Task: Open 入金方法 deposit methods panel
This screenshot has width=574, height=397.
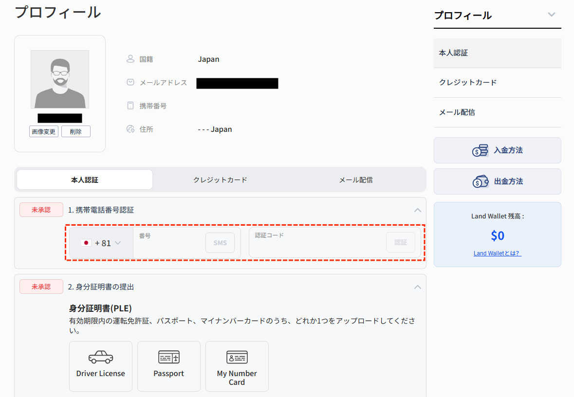Action: 497,150
